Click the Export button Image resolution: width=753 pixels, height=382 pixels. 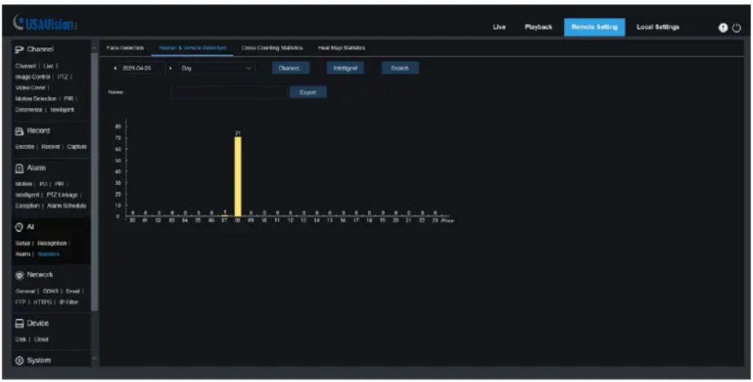[x=308, y=92]
